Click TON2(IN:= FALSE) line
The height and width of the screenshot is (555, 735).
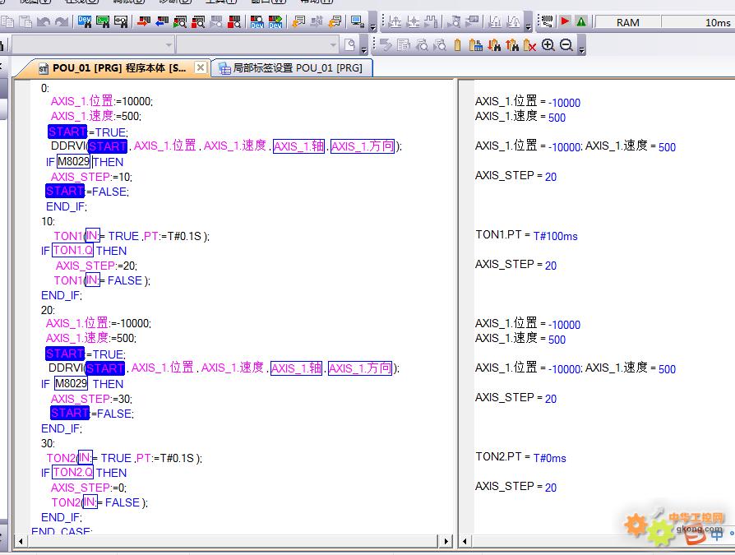coord(99,502)
